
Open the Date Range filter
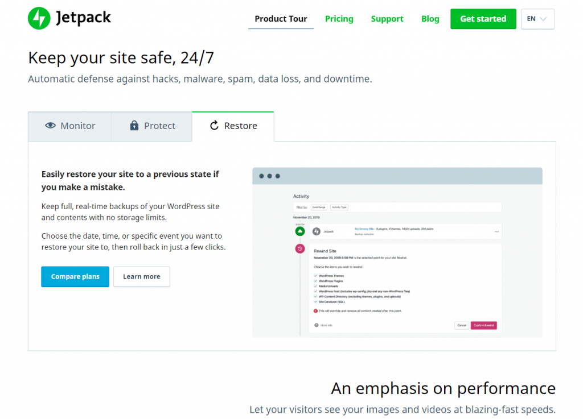pyautogui.click(x=318, y=208)
